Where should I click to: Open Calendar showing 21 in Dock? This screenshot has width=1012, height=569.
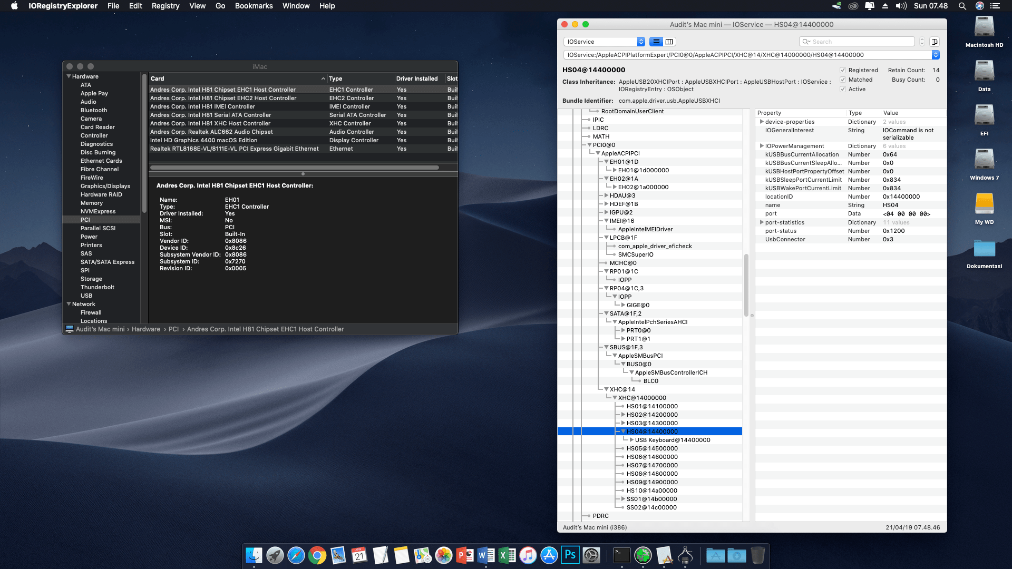click(359, 555)
